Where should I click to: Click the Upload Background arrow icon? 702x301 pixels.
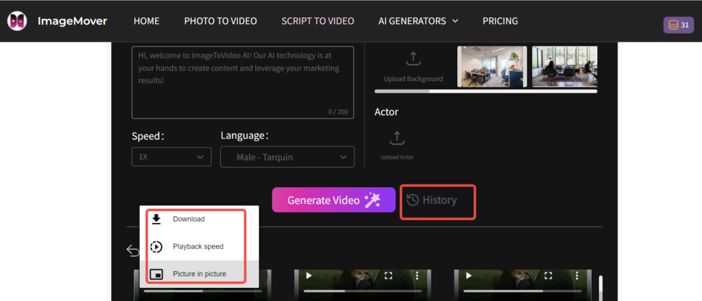click(413, 59)
